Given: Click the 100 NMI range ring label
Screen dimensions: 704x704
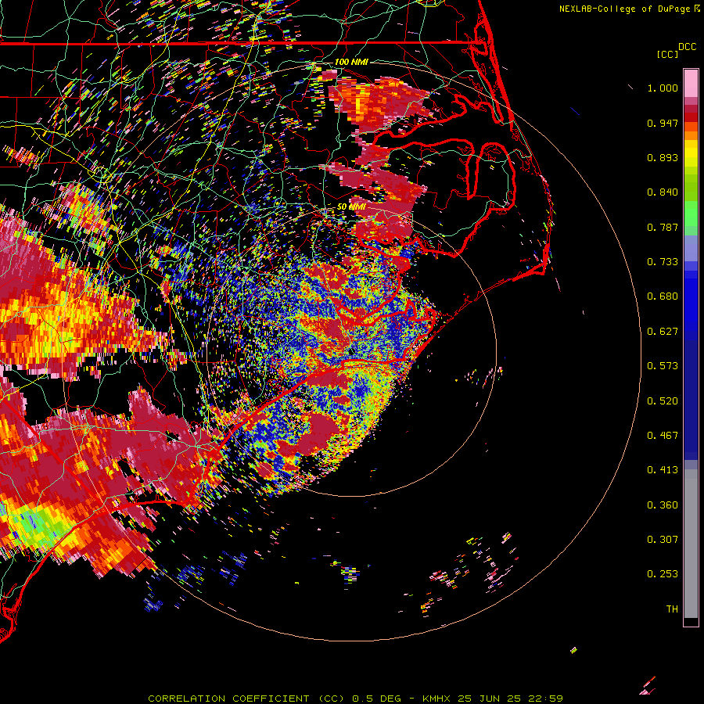Looking at the screenshot, I should coord(351,62).
